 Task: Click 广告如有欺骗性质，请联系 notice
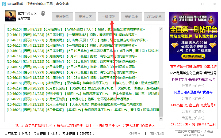194,131
